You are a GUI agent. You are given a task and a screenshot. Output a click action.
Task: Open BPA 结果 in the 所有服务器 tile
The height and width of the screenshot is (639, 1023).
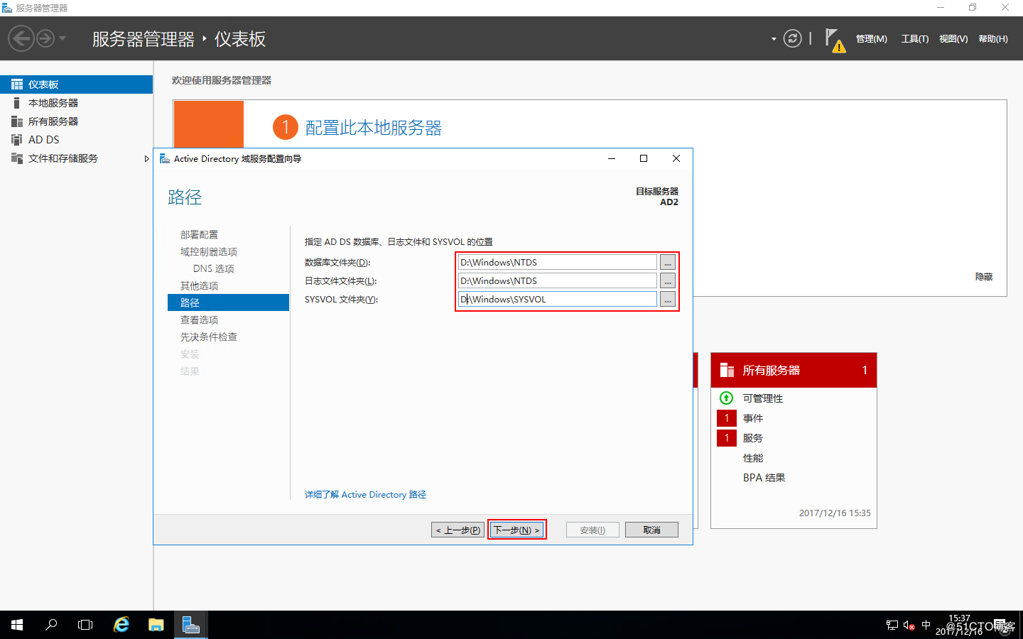tap(764, 478)
